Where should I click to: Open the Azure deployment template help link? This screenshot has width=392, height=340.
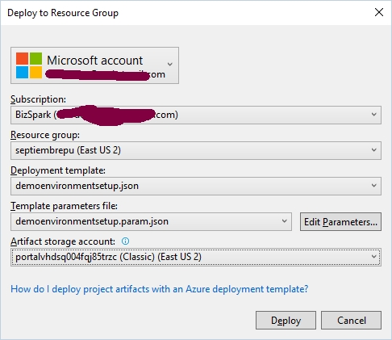tap(160, 289)
